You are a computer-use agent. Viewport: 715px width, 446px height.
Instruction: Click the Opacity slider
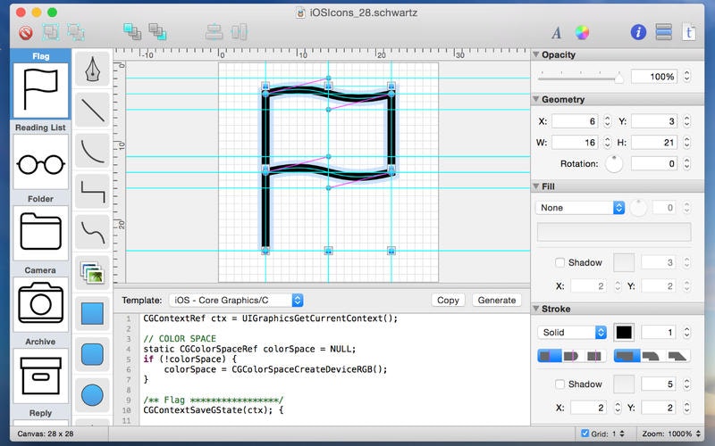[x=580, y=78]
